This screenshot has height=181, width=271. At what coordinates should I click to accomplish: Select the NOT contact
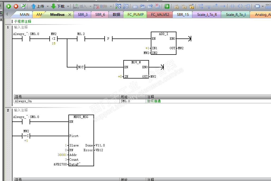81,67
